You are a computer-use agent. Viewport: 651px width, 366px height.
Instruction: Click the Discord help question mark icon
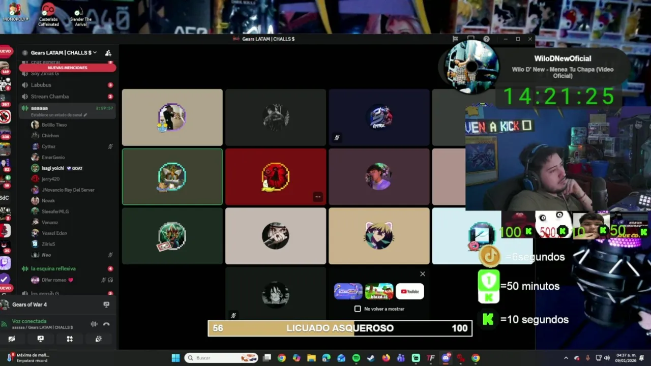tap(486, 39)
